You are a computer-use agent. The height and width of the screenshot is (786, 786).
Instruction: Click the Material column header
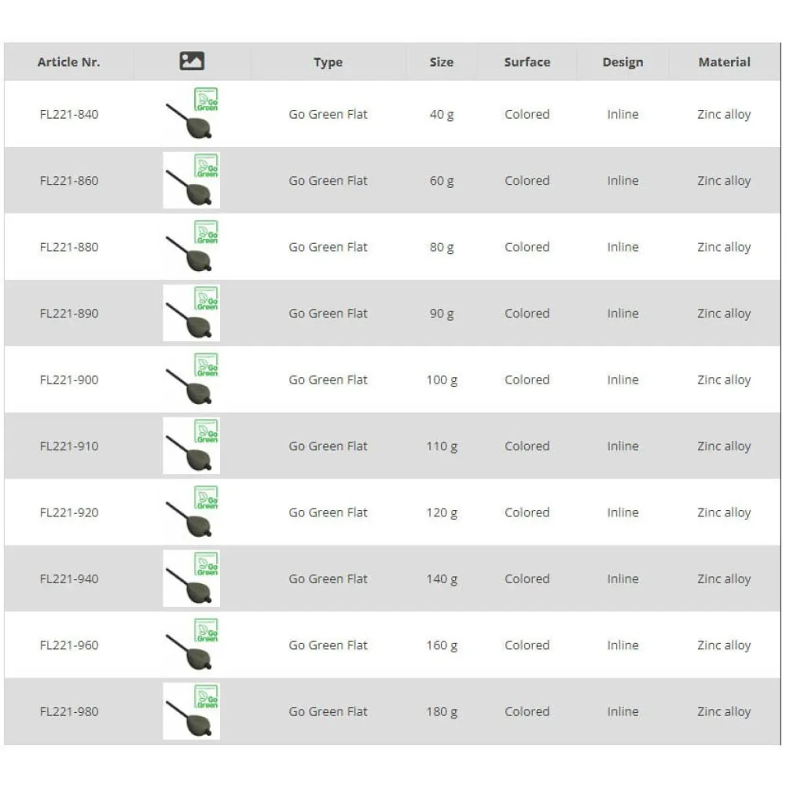[724, 62]
